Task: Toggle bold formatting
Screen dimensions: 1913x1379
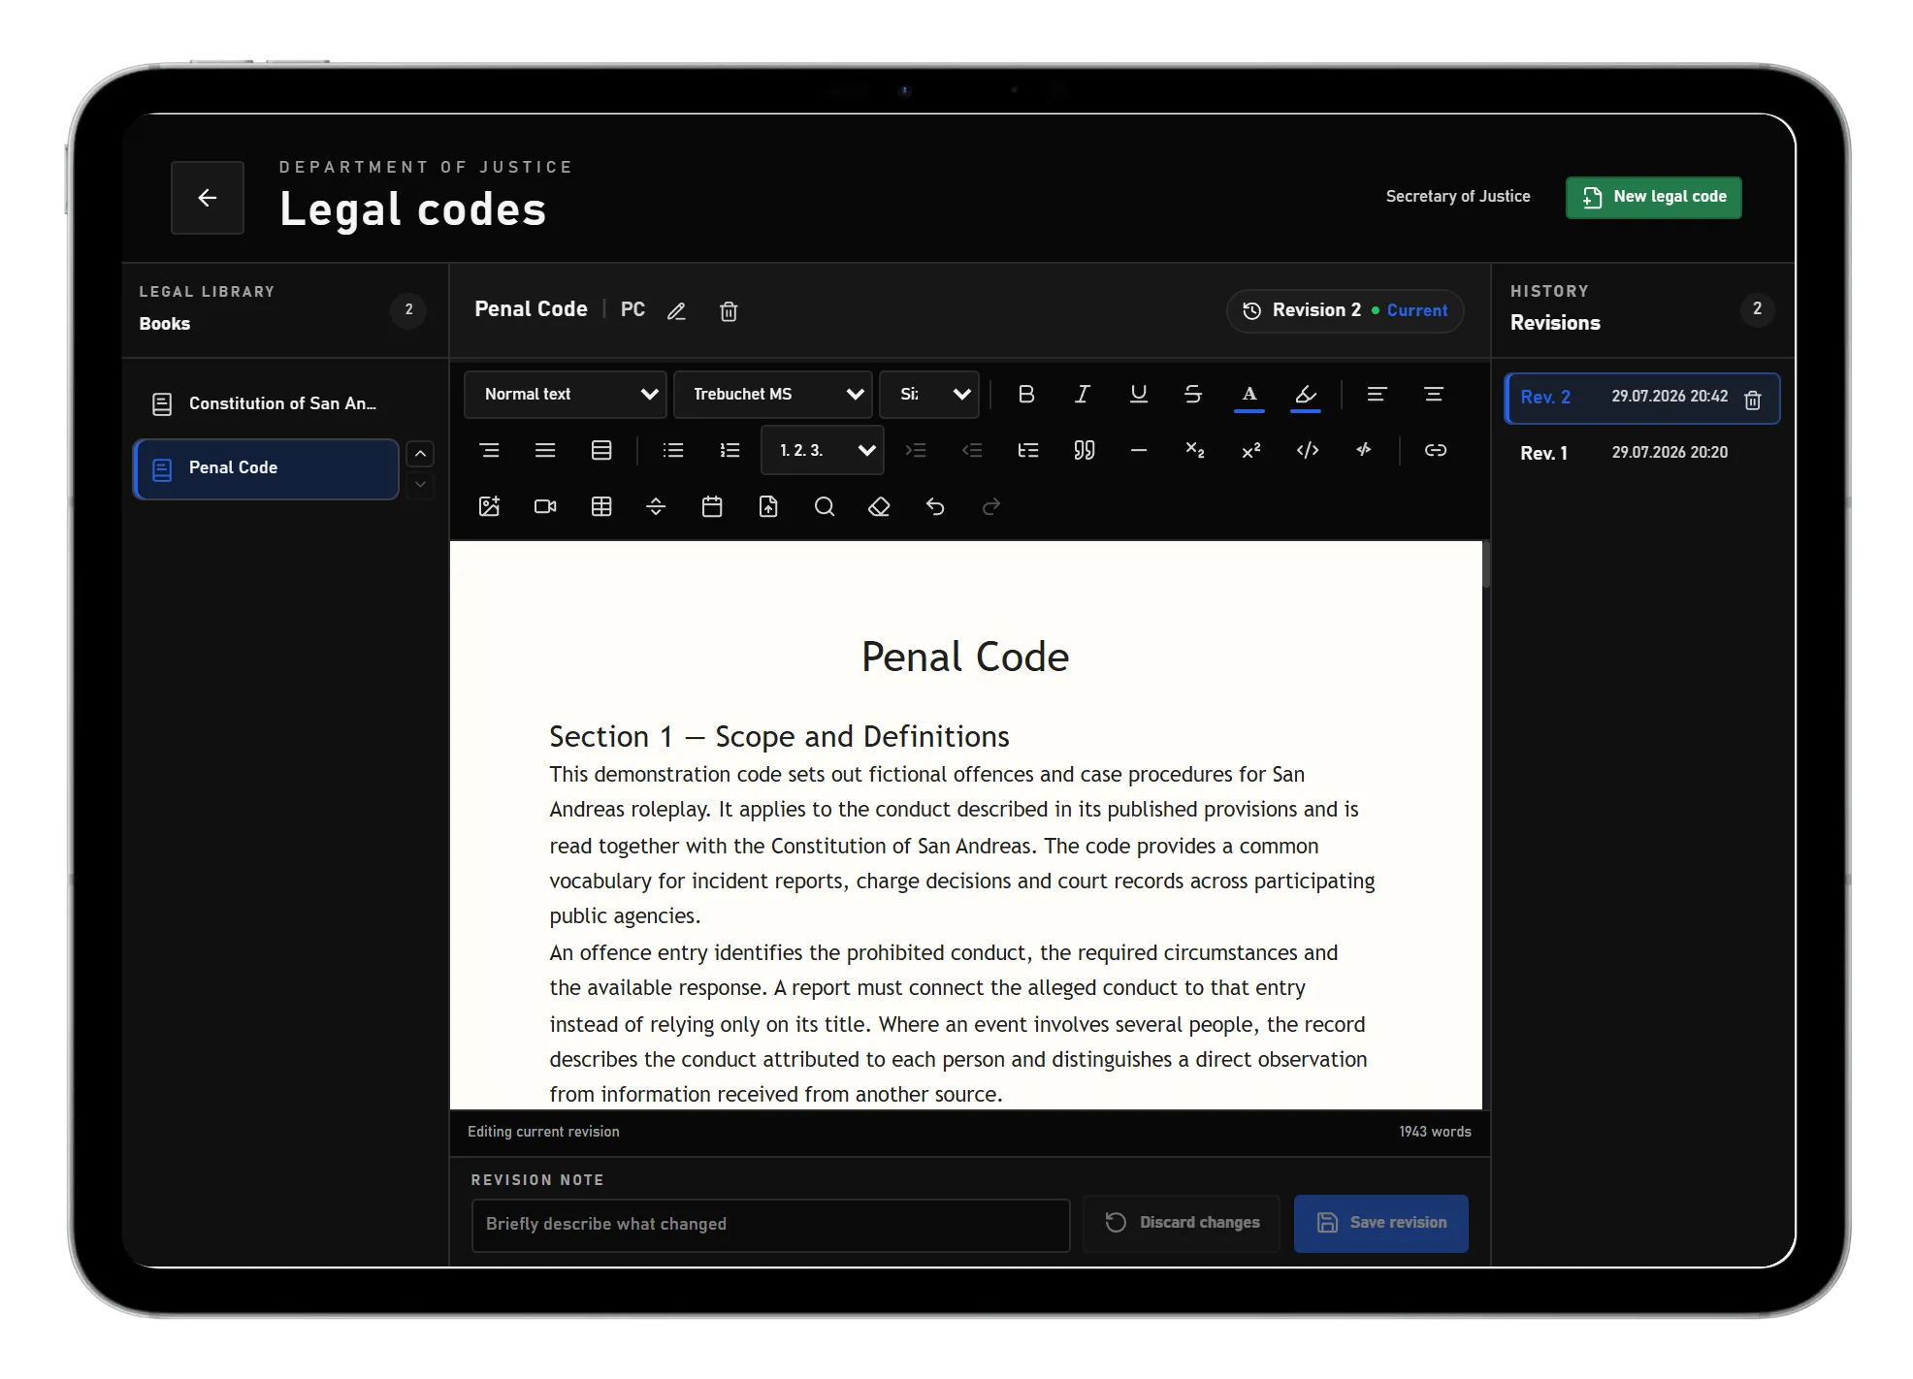Action: click(1026, 394)
